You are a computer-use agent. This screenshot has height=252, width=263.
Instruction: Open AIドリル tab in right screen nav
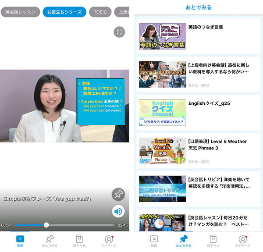[x=213, y=241]
